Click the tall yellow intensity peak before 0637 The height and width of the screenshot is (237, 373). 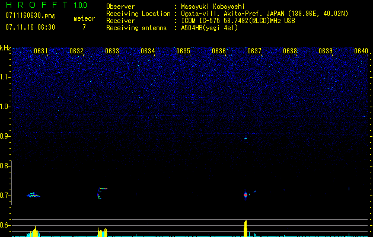click(x=246, y=229)
